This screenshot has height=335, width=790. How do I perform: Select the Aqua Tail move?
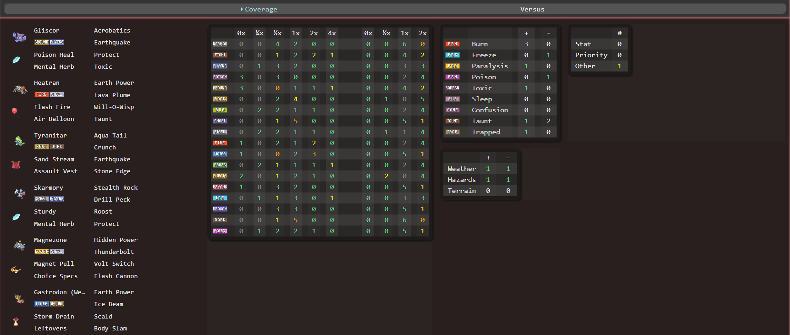click(x=110, y=136)
